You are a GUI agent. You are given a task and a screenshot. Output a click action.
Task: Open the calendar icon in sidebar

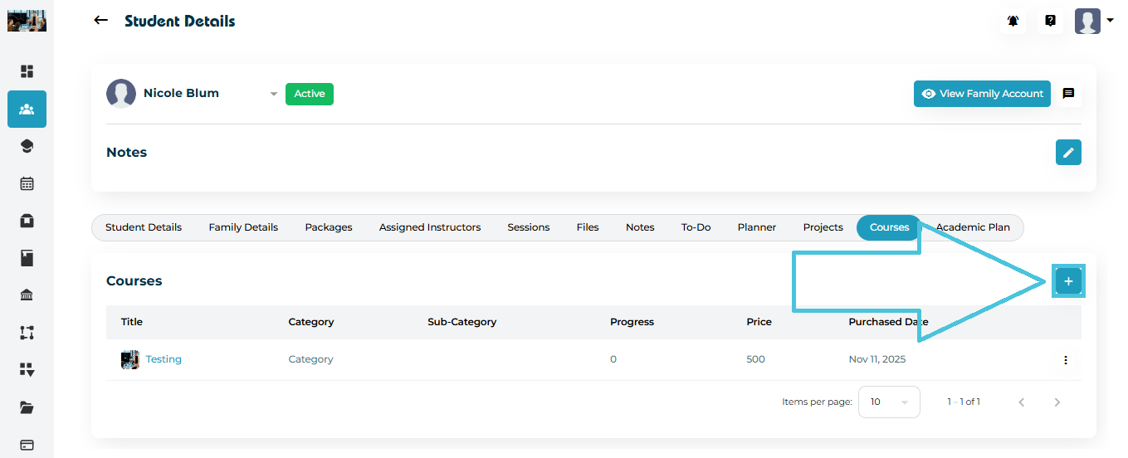click(x=27, y=183)
